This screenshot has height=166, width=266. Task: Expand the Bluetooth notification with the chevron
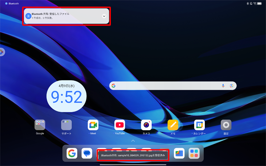(x=104, y=16)
